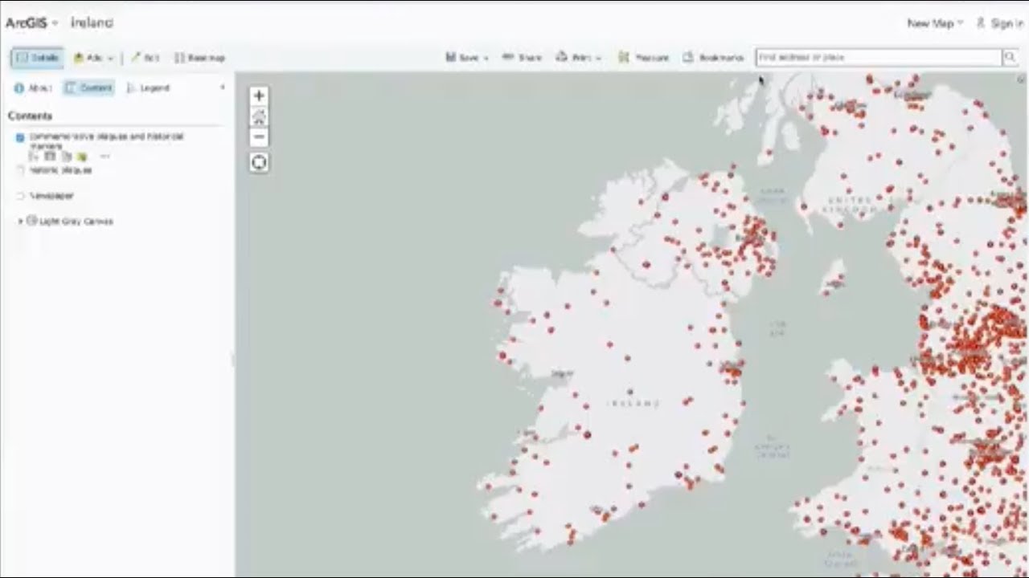Image resolution: width=1029 pixels, height=578 pixels.
Task: Click the Edit tool
Action: pos(146,58)
